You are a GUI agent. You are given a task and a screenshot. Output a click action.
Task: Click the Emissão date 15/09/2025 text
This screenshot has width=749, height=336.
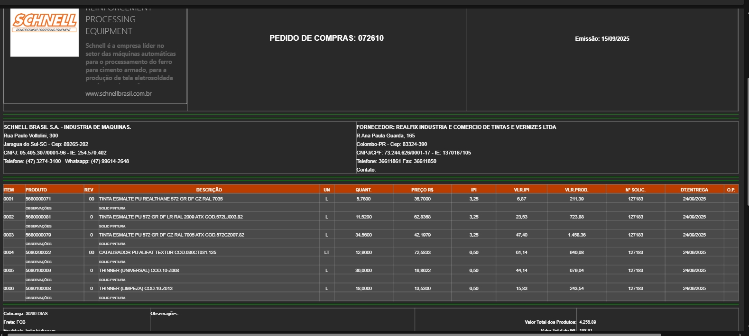coord(602,39)
